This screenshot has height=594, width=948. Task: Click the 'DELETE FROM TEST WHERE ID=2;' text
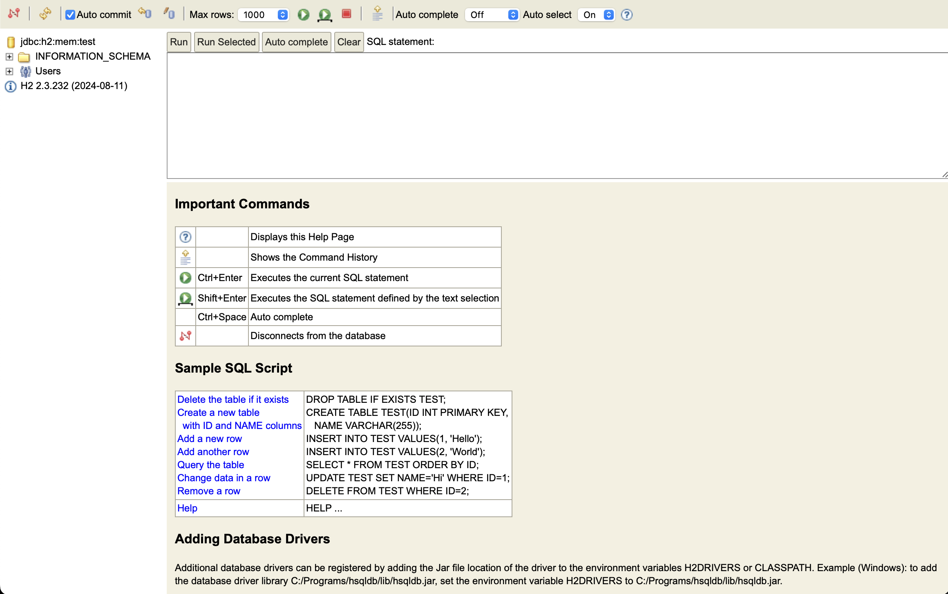387,491
